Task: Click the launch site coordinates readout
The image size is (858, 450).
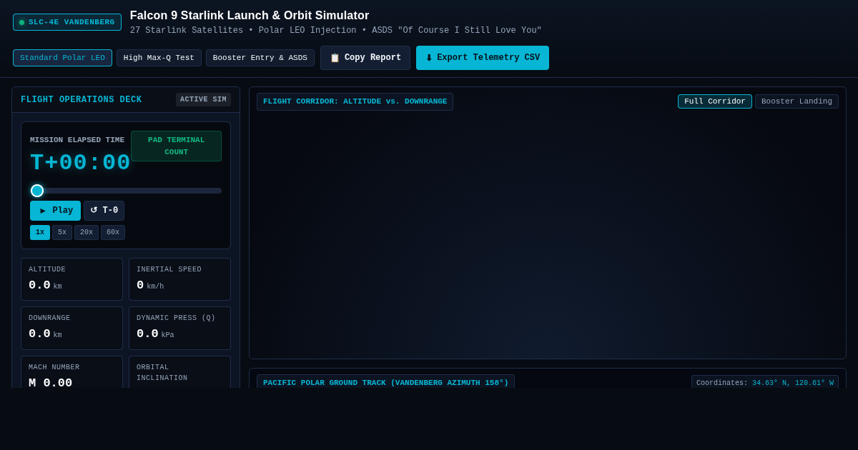Action: pos(765,383)
